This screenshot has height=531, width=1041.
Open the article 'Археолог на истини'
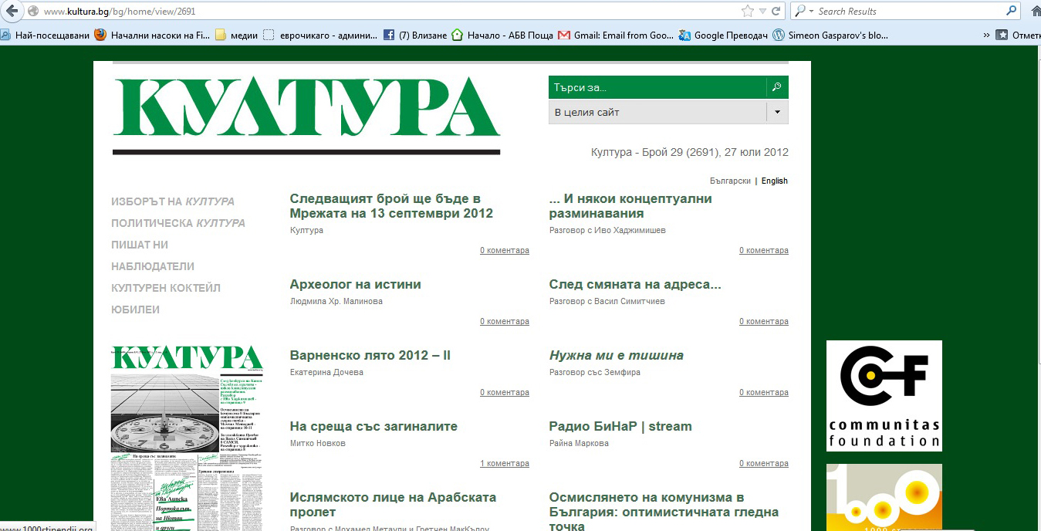pos(355,284)
